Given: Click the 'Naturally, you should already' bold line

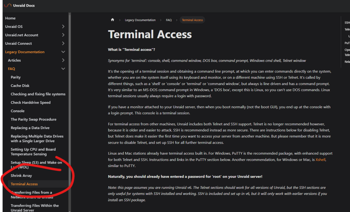Looking at the screenshot, I should click(185, 177).
